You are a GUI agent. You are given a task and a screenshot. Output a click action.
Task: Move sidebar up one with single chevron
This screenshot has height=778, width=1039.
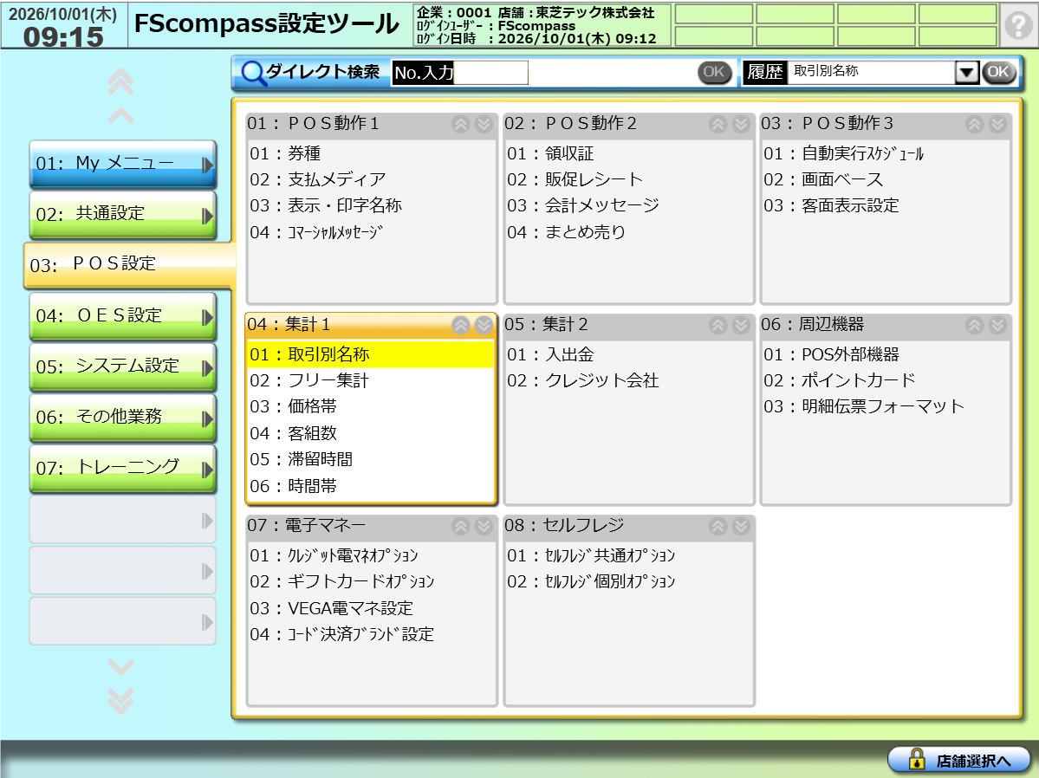(x=121, y=116)
